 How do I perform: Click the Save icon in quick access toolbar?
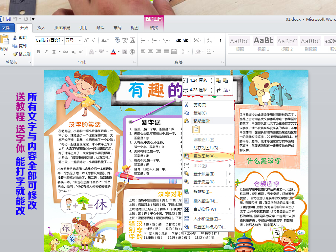click(x=8, y=19)
